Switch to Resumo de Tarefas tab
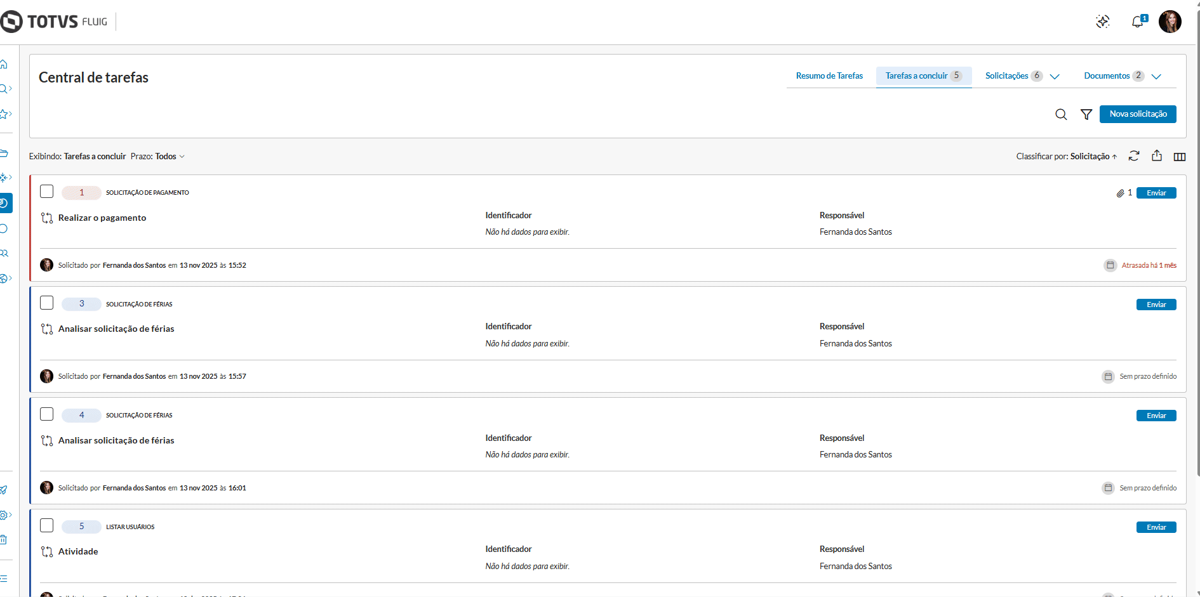Viewport: 1200px width, 597px height. (829, 76)
